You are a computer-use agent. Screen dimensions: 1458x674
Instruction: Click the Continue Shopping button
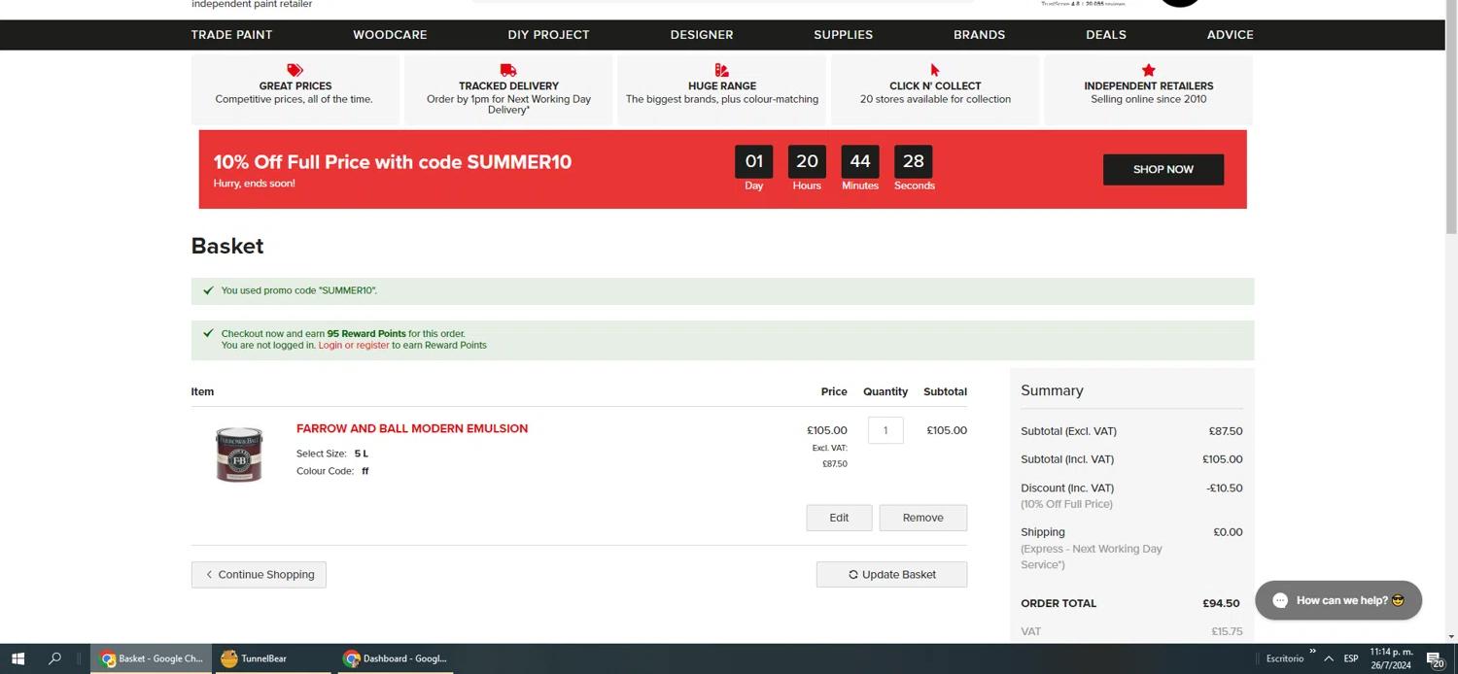pos(259,574)
